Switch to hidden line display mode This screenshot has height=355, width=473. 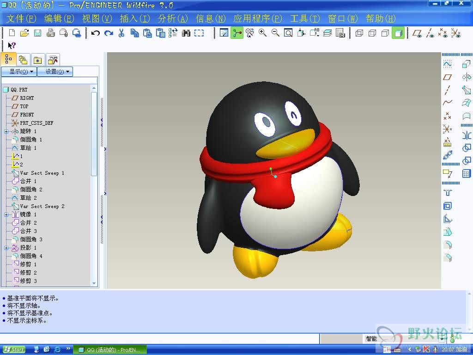(x=372, y=33)
